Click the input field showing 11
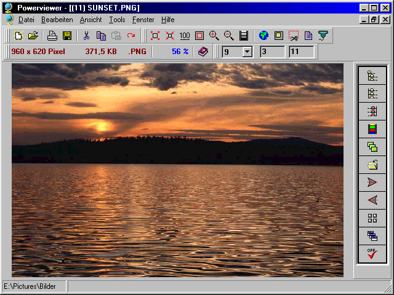The width and height of the screenshot is (394, 295). [x=301, y=52]
